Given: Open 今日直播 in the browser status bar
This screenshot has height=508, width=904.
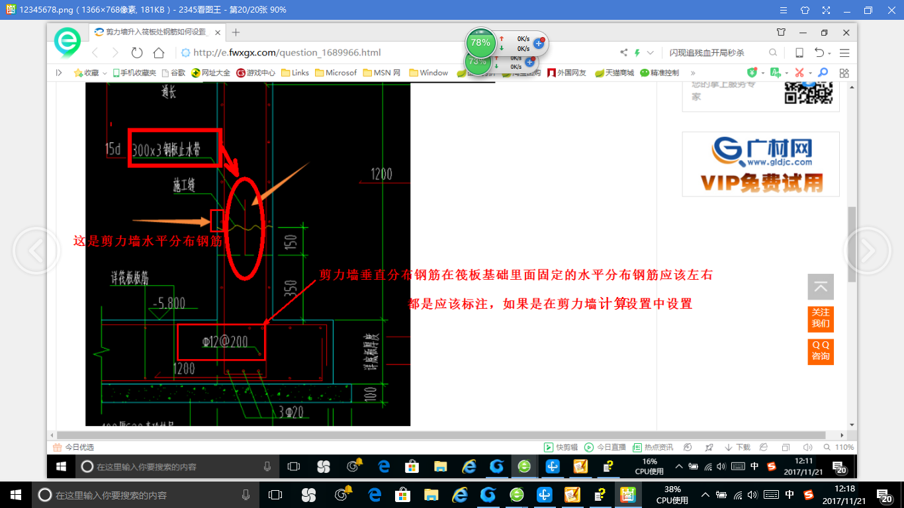Looking at the screenshot, I should point(605,447).
